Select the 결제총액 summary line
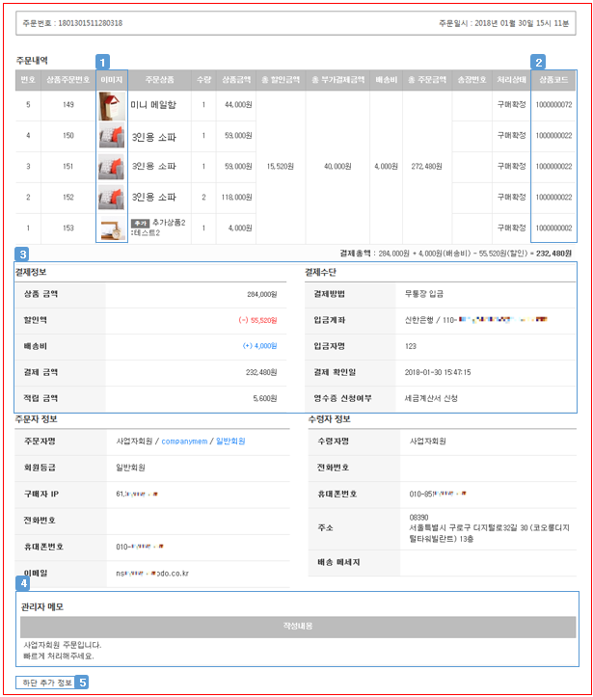This screenshot has height=697, width=593. 456,254
